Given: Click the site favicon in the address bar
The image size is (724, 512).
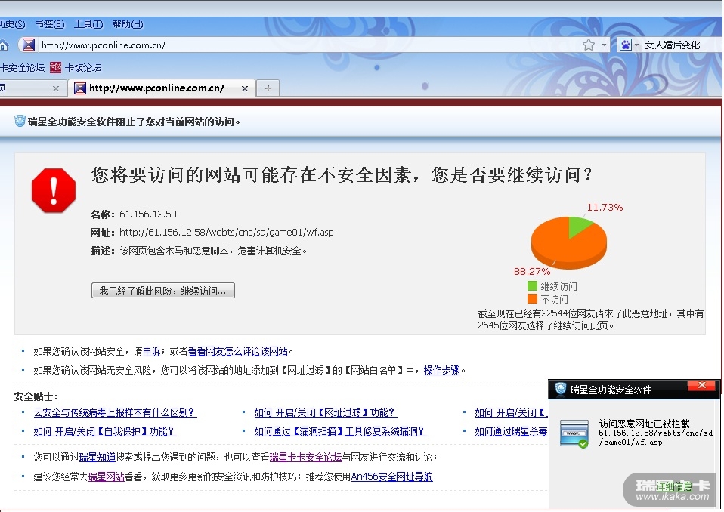Looking at the screenshot, I should point(29,45).
